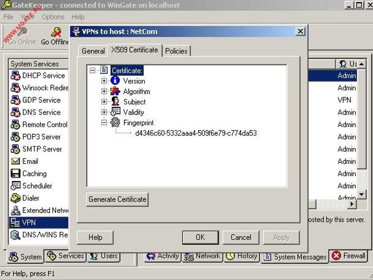
Task: Open the History tab
Action: [242, 256]
